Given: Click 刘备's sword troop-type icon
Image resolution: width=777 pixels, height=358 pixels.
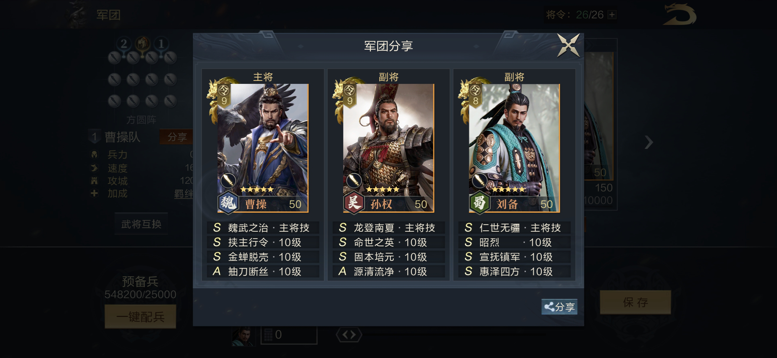Looking at the screenshot, I should [x=479, y=181].
